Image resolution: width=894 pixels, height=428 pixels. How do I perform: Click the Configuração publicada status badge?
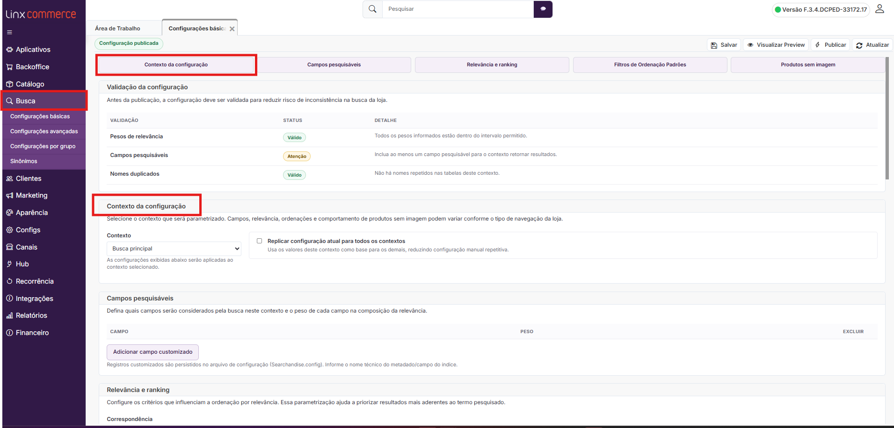(129, 43)
